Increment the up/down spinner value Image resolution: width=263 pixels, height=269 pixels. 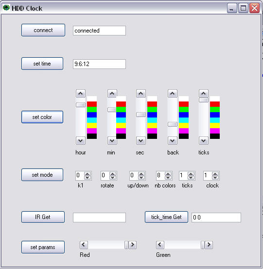click(x=141, y=174)
